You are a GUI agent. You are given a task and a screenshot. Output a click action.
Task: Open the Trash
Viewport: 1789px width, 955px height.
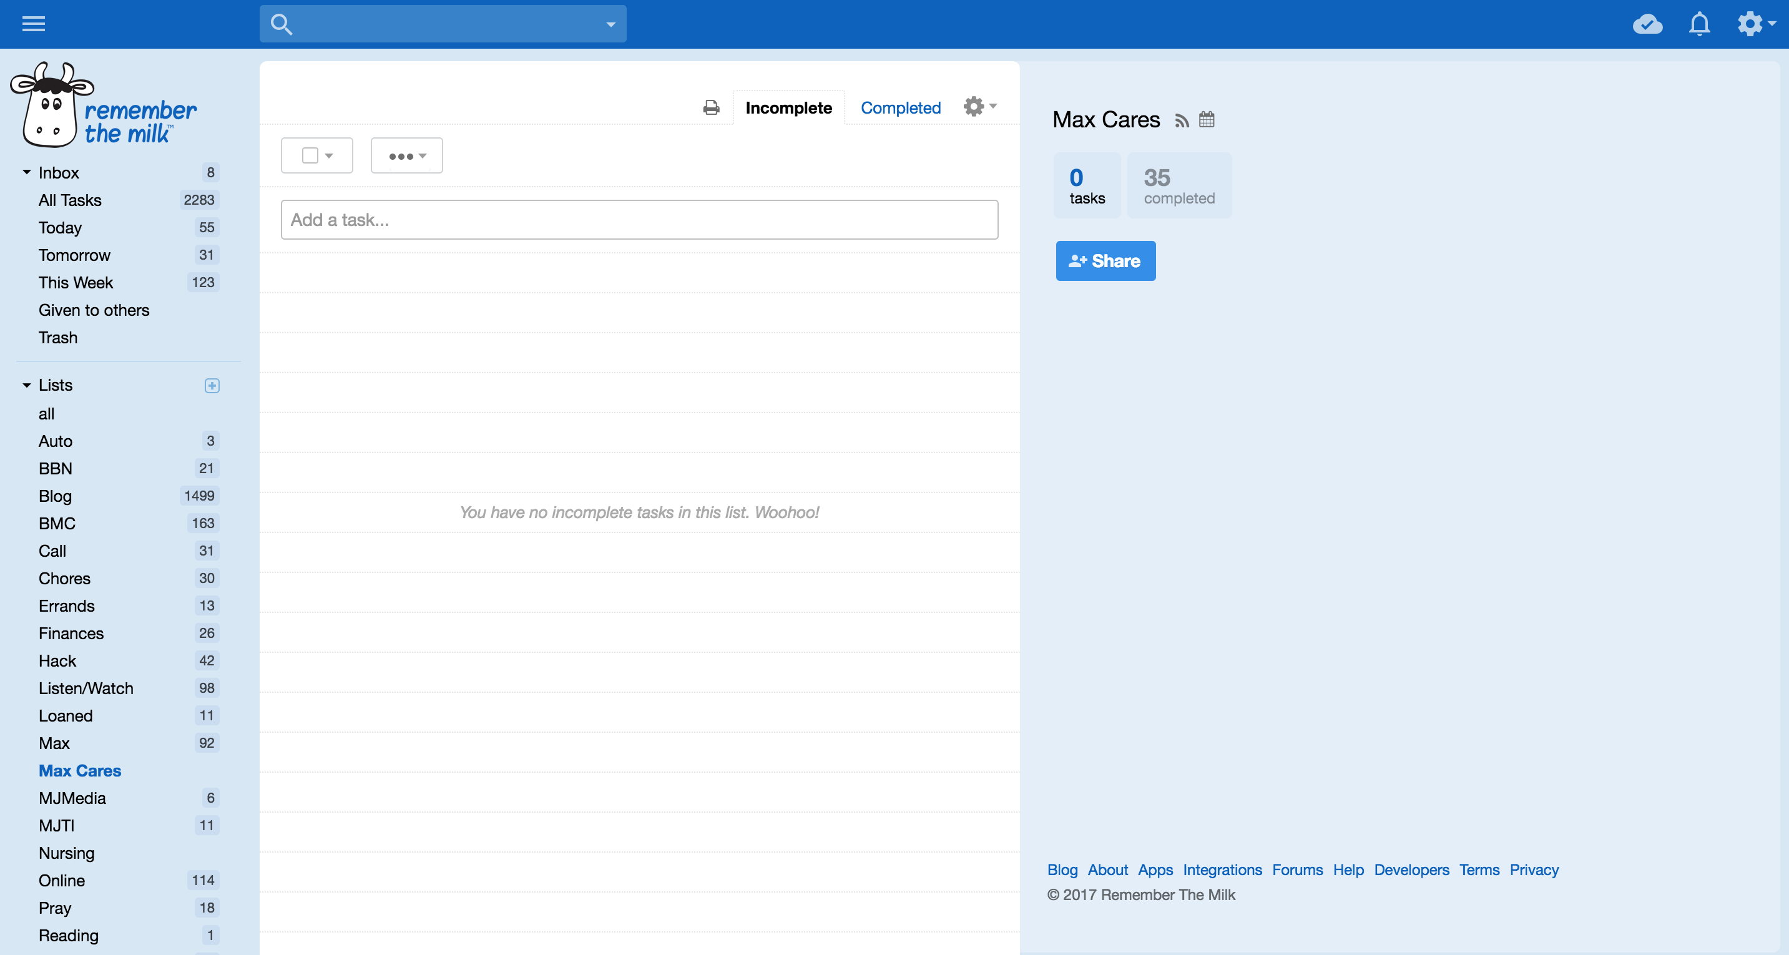point(58,338)
